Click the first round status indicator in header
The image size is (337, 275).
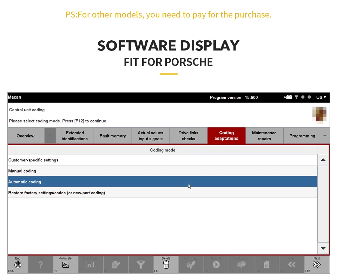tap(303, 97)
